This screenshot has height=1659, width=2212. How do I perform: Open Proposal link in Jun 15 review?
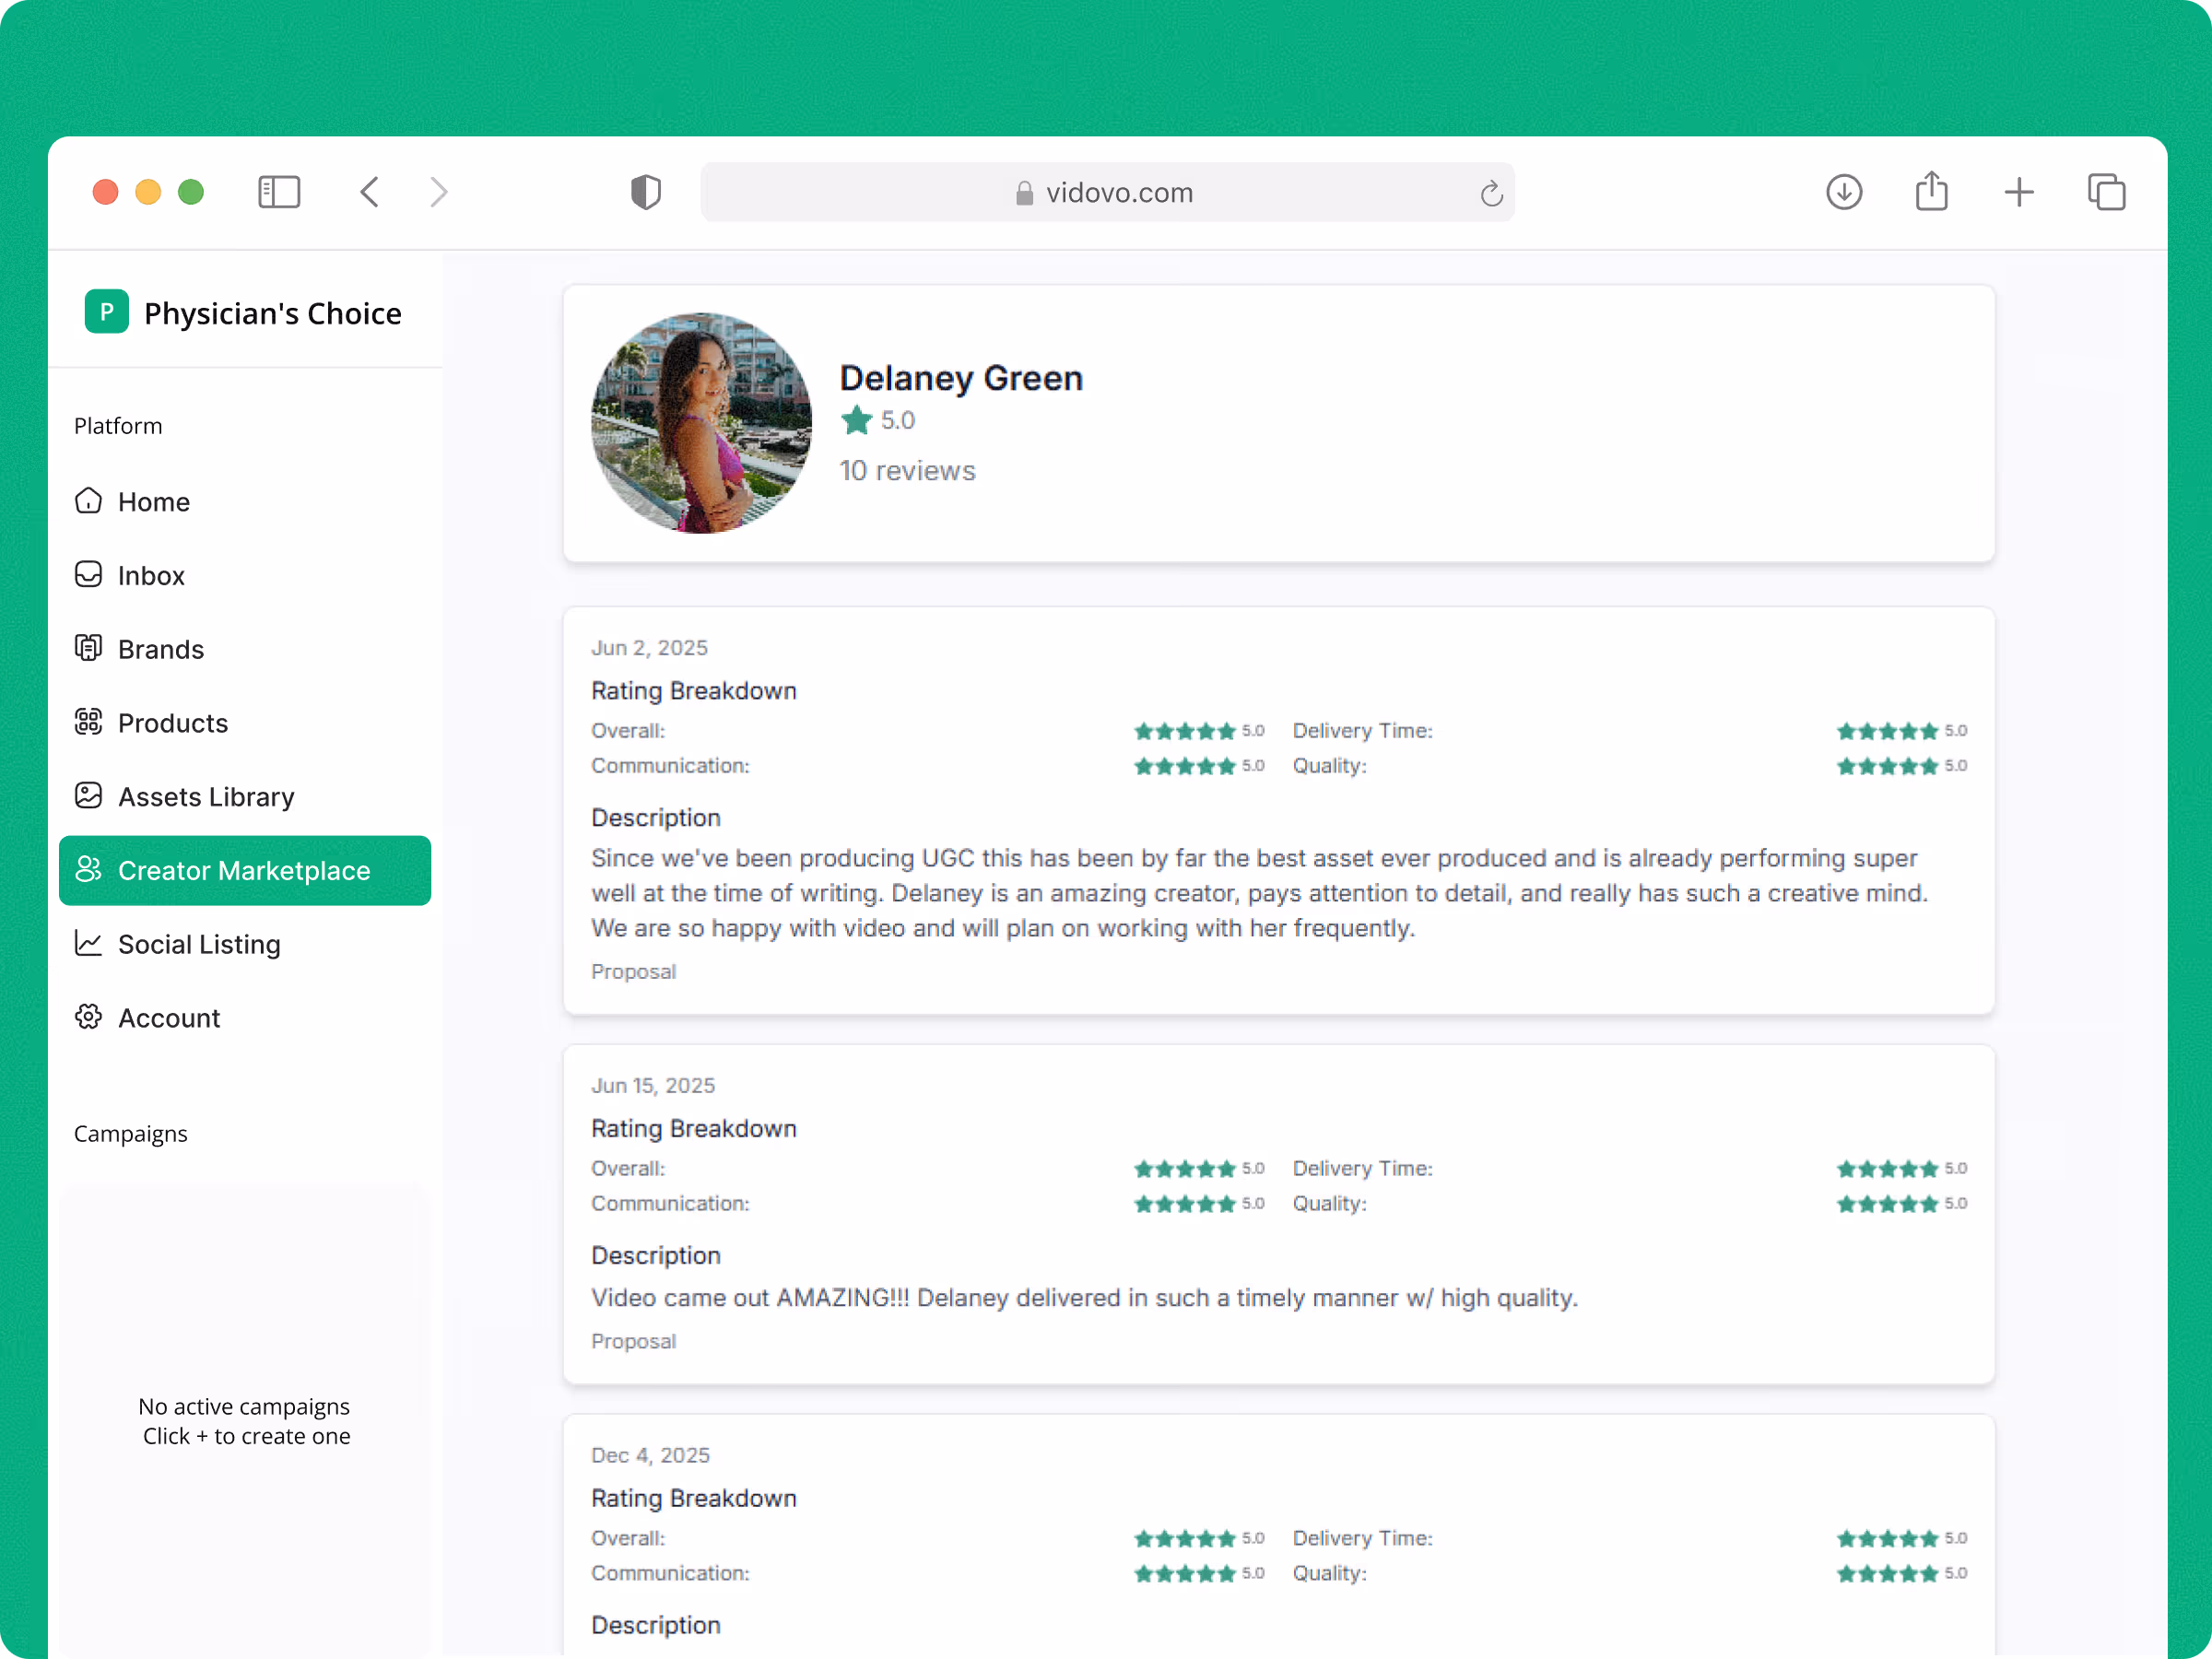coord(633,1342)
